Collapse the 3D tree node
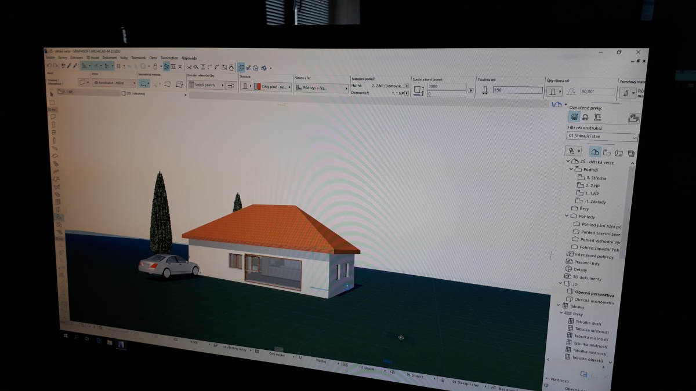The image size is (696, 391). click(x=561, y=284)
